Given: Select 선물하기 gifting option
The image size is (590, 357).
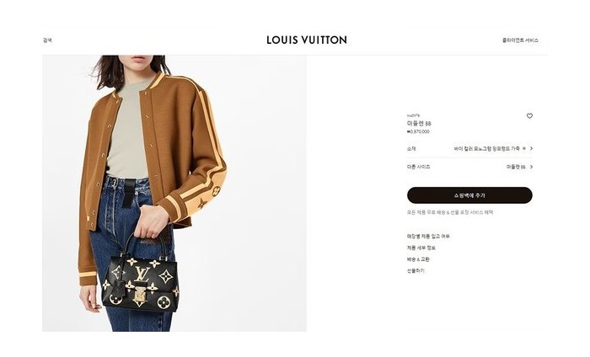Looking at the screenshot, I should tap(416, 270).
